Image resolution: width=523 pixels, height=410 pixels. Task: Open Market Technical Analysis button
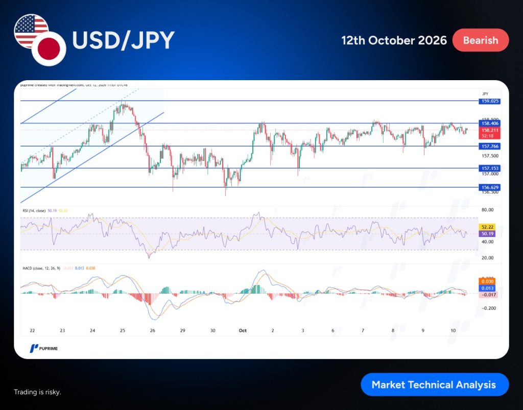pyautogui.click(x=435, y=384)
